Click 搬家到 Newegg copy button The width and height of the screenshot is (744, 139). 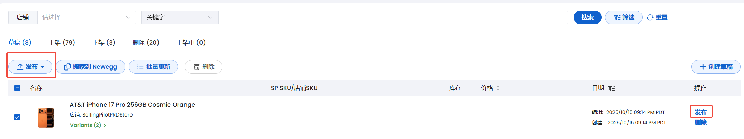[91, 67]
